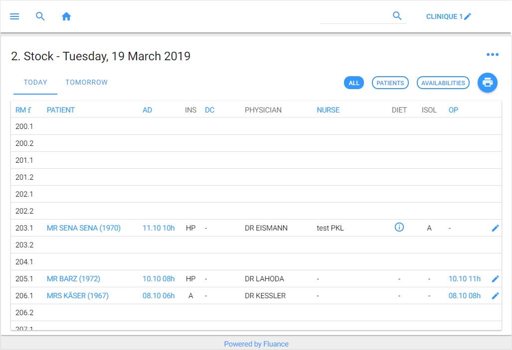
Task: Sort by the NURSE column header
Action: coord(328,110)
